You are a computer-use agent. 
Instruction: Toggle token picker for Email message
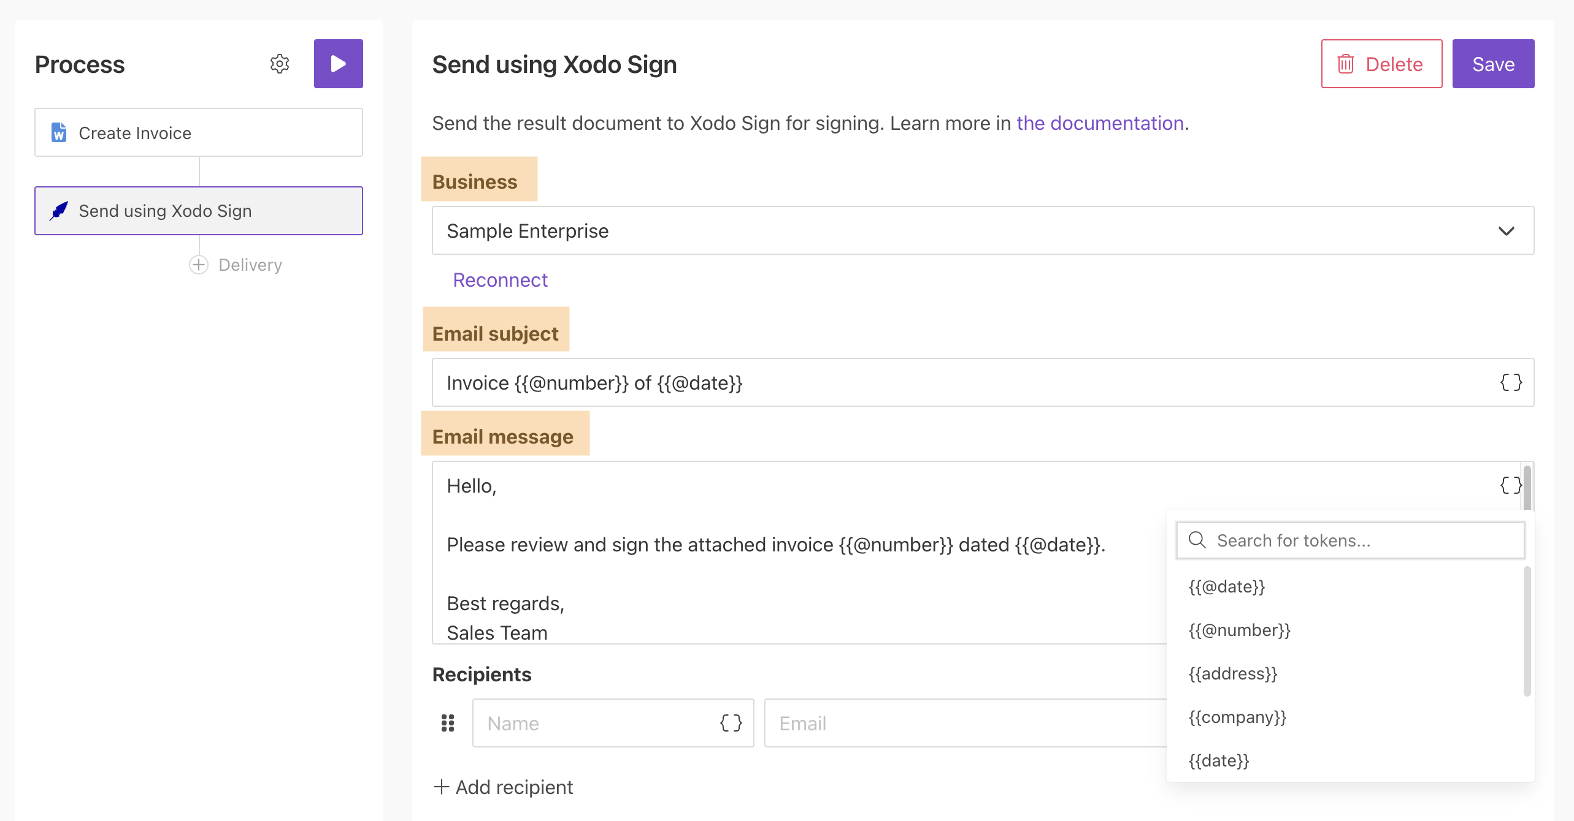point(1510,485)
